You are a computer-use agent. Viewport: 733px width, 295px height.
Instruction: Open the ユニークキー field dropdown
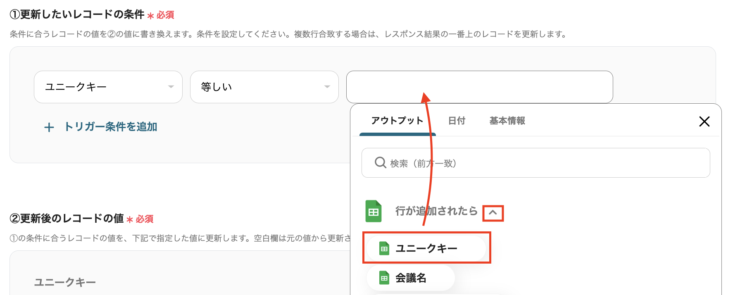pos(108,87)
